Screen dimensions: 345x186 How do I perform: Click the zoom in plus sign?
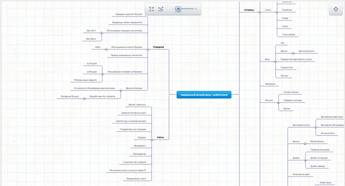[x=195, y=9]
